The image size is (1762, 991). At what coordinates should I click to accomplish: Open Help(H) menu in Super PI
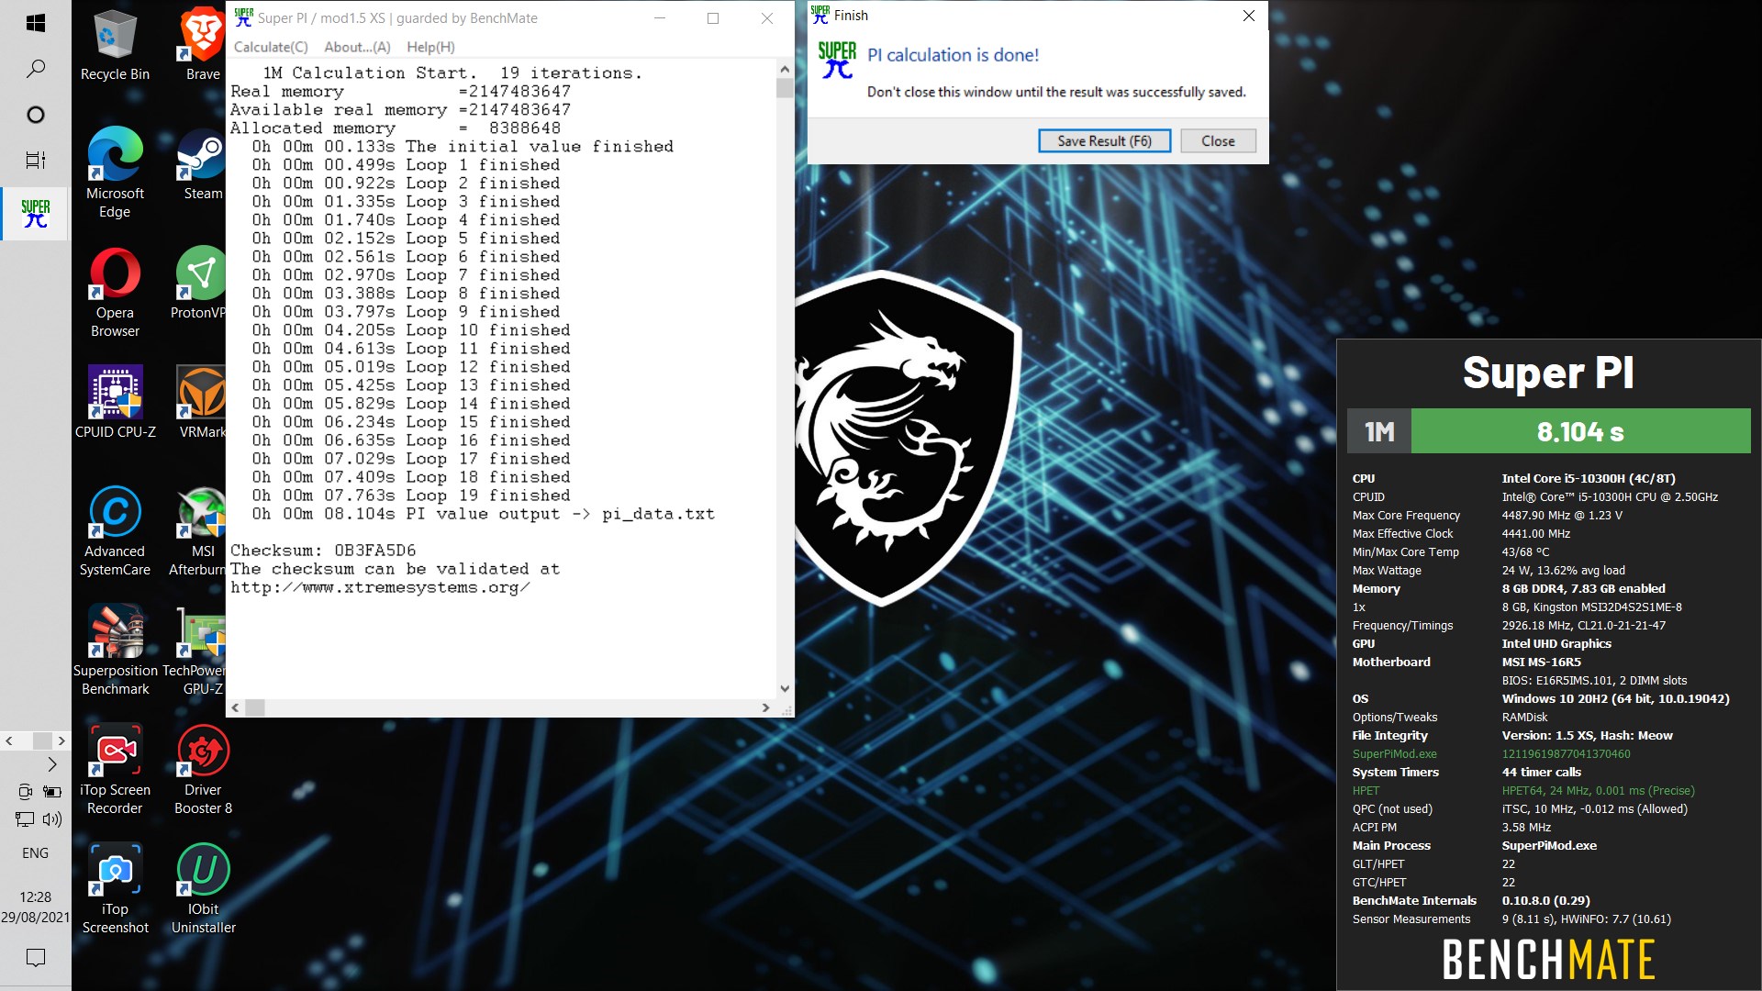tap(430, 47)
